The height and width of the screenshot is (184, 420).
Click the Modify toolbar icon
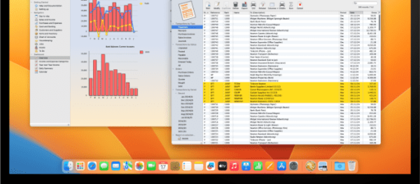tap(217, 5)
